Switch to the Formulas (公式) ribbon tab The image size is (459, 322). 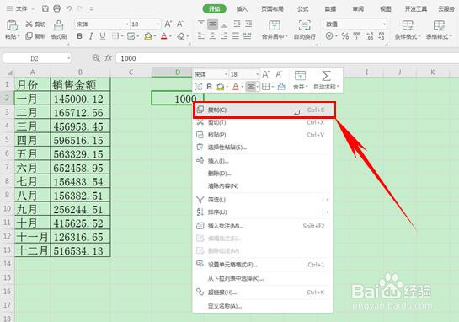point(302,9)
